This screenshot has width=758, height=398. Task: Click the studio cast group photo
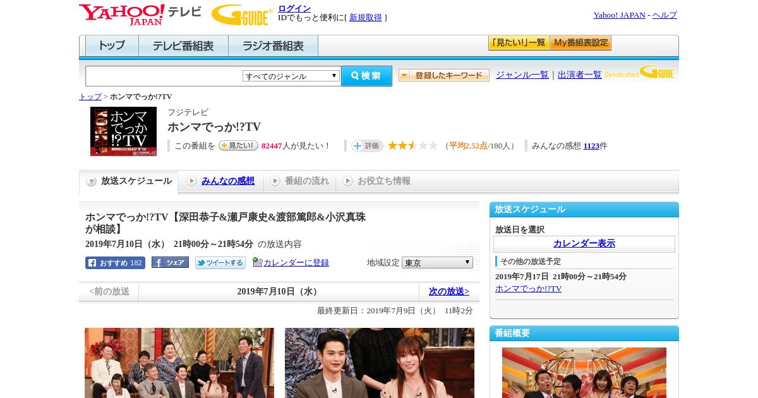179,363
